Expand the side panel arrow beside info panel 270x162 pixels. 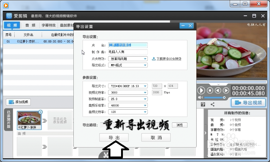click(x=205, y=133)
